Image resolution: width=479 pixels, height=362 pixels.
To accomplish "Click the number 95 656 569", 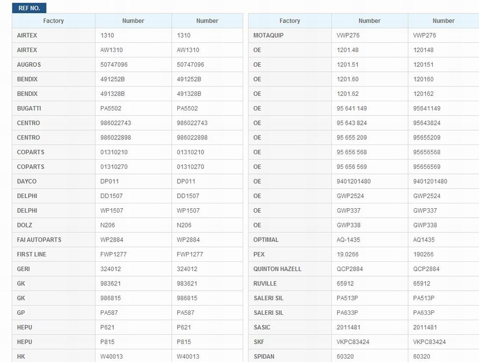I will coord(351,167).
